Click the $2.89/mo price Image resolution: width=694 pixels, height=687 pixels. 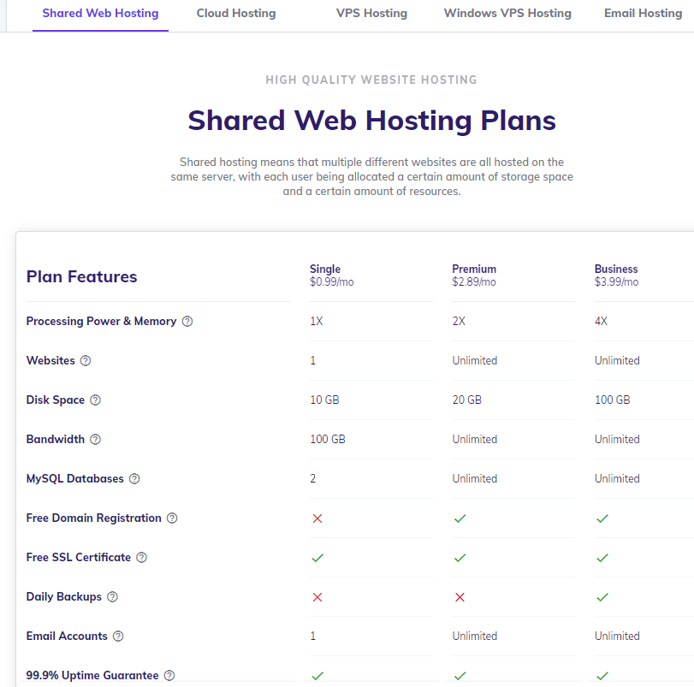tap(473, 281)
